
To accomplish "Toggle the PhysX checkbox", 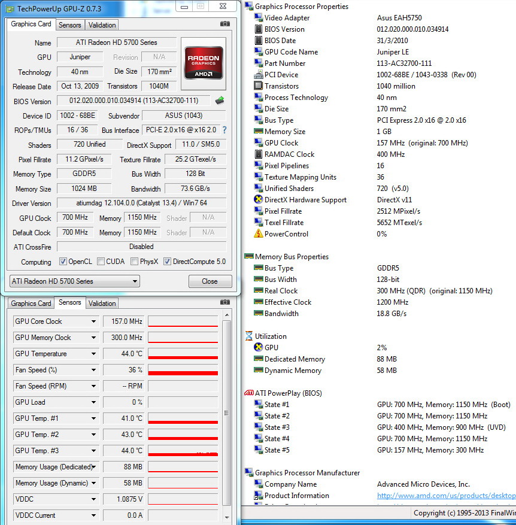I will click(134, 262).
